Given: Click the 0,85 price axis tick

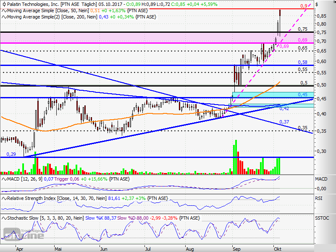Looking at the screenshot, I should (321, 16).
